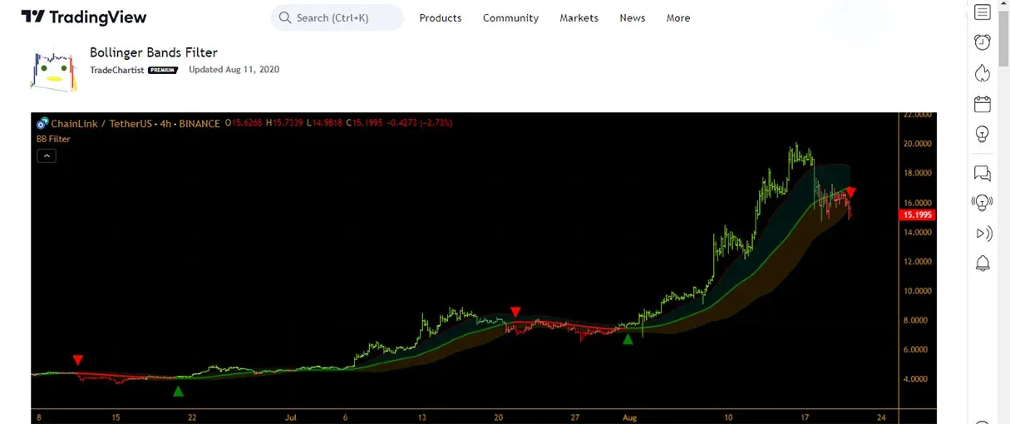
Task: Visit the TradeChartist author profile
Action: [x=116, y=70]
